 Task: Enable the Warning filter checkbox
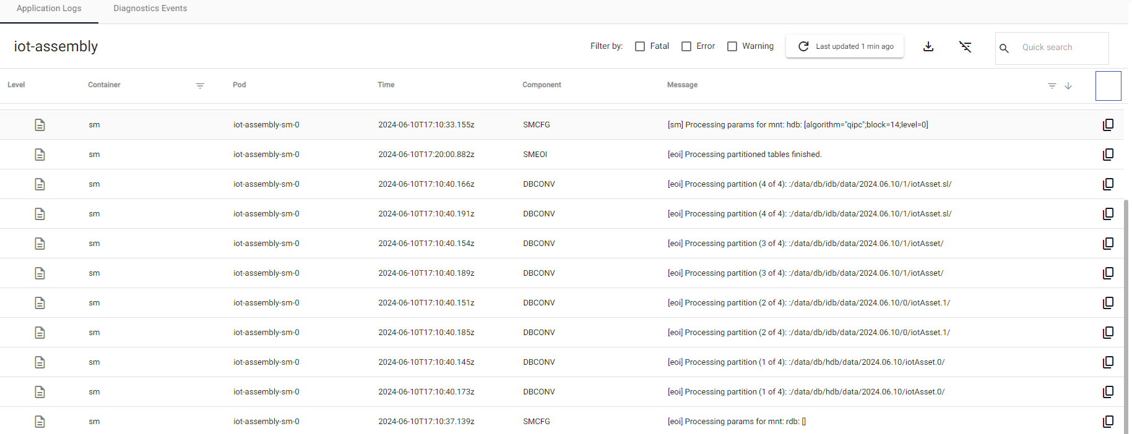point(732,46)
